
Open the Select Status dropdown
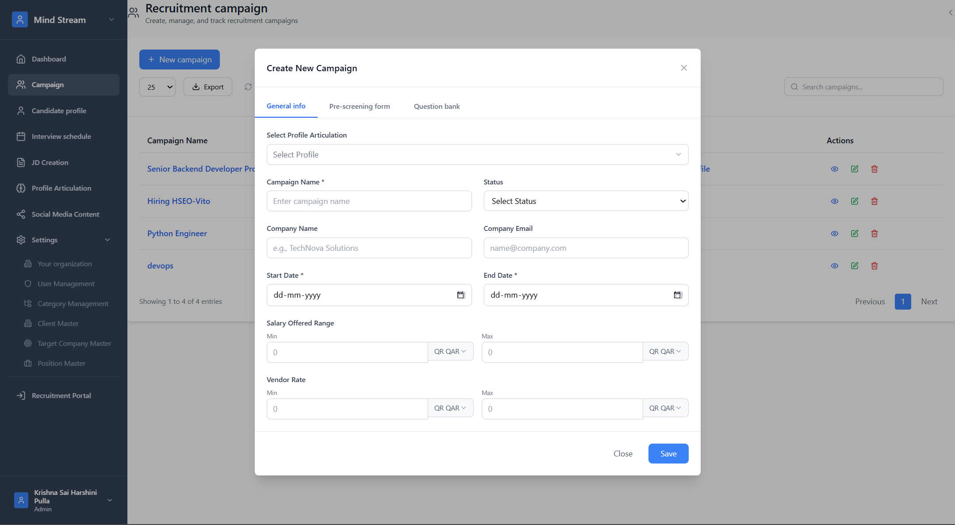(586, 201)
